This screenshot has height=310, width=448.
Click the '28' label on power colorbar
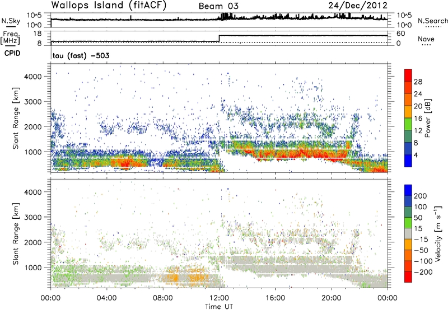pos(418,82)
